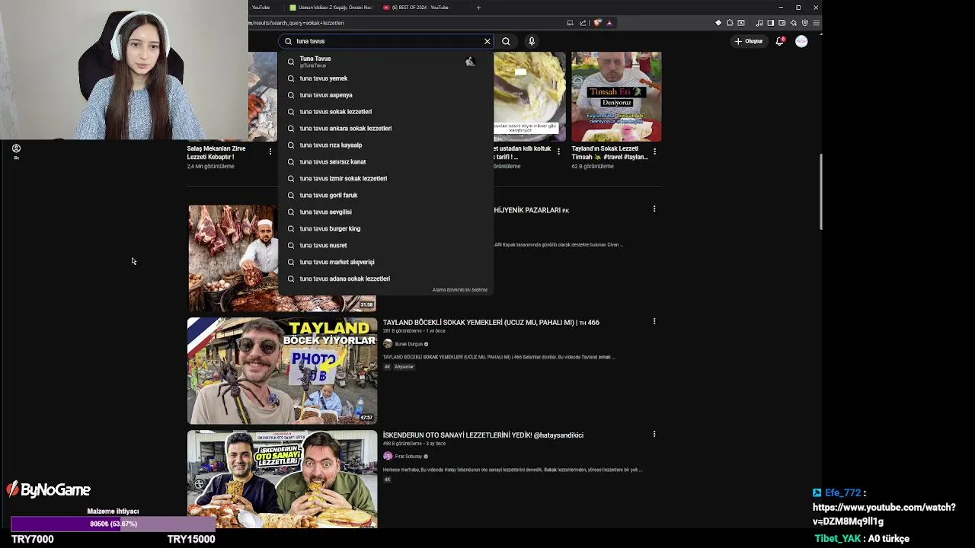Choose suggestion 'tuna tavus rıza kayaalp'
This screenshot has width=975, height=548.
click(385, 145)
